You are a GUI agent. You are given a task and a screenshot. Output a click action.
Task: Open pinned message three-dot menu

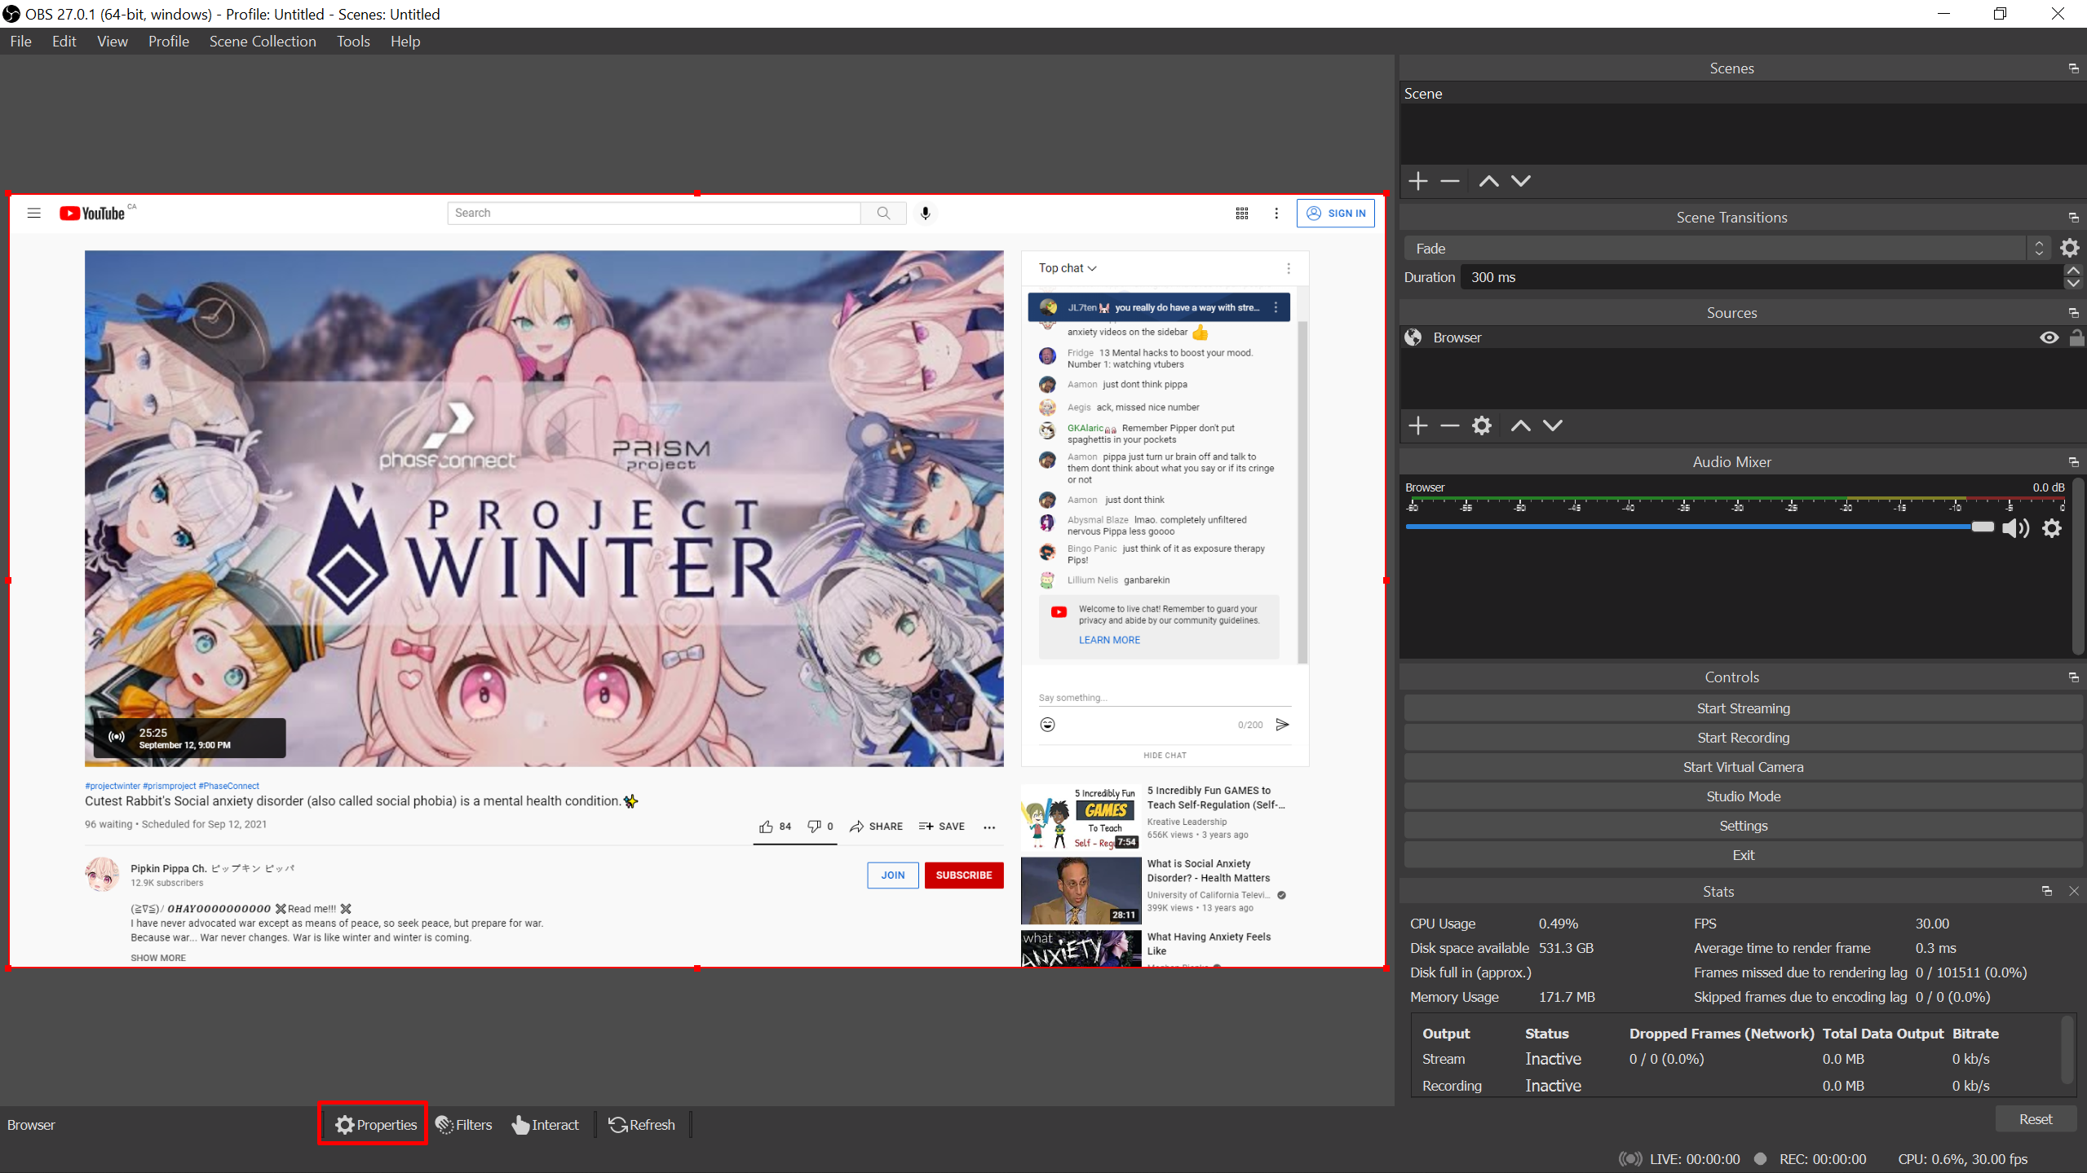pos(1276,307)
